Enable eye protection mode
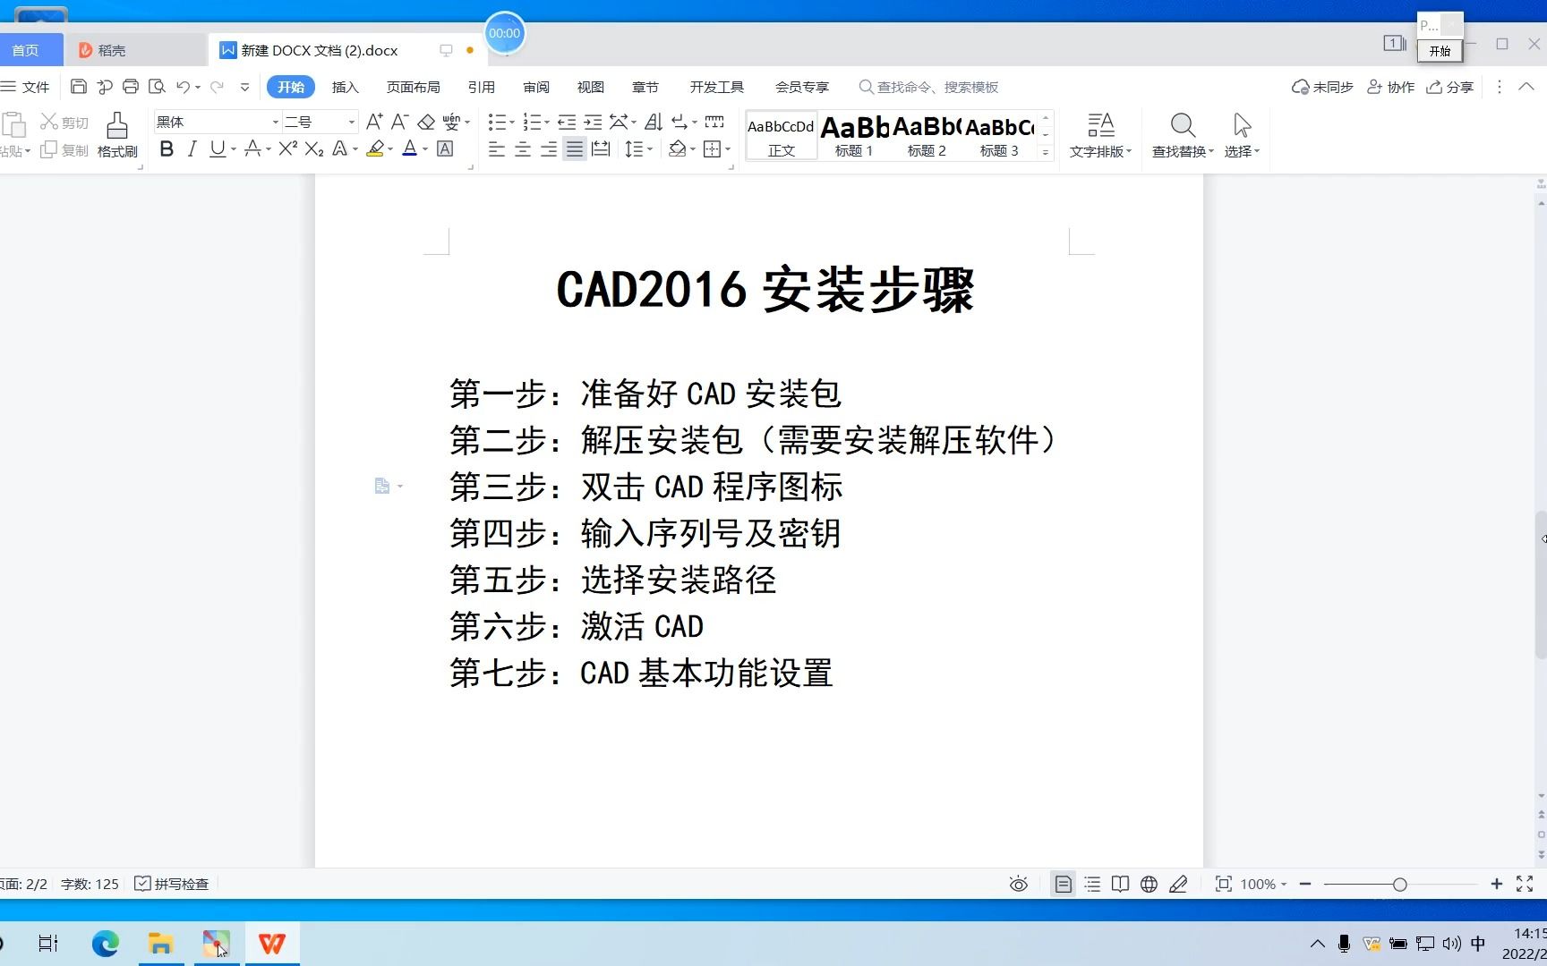Viewport: 1547px width, 966px height. click(1018, 884)
